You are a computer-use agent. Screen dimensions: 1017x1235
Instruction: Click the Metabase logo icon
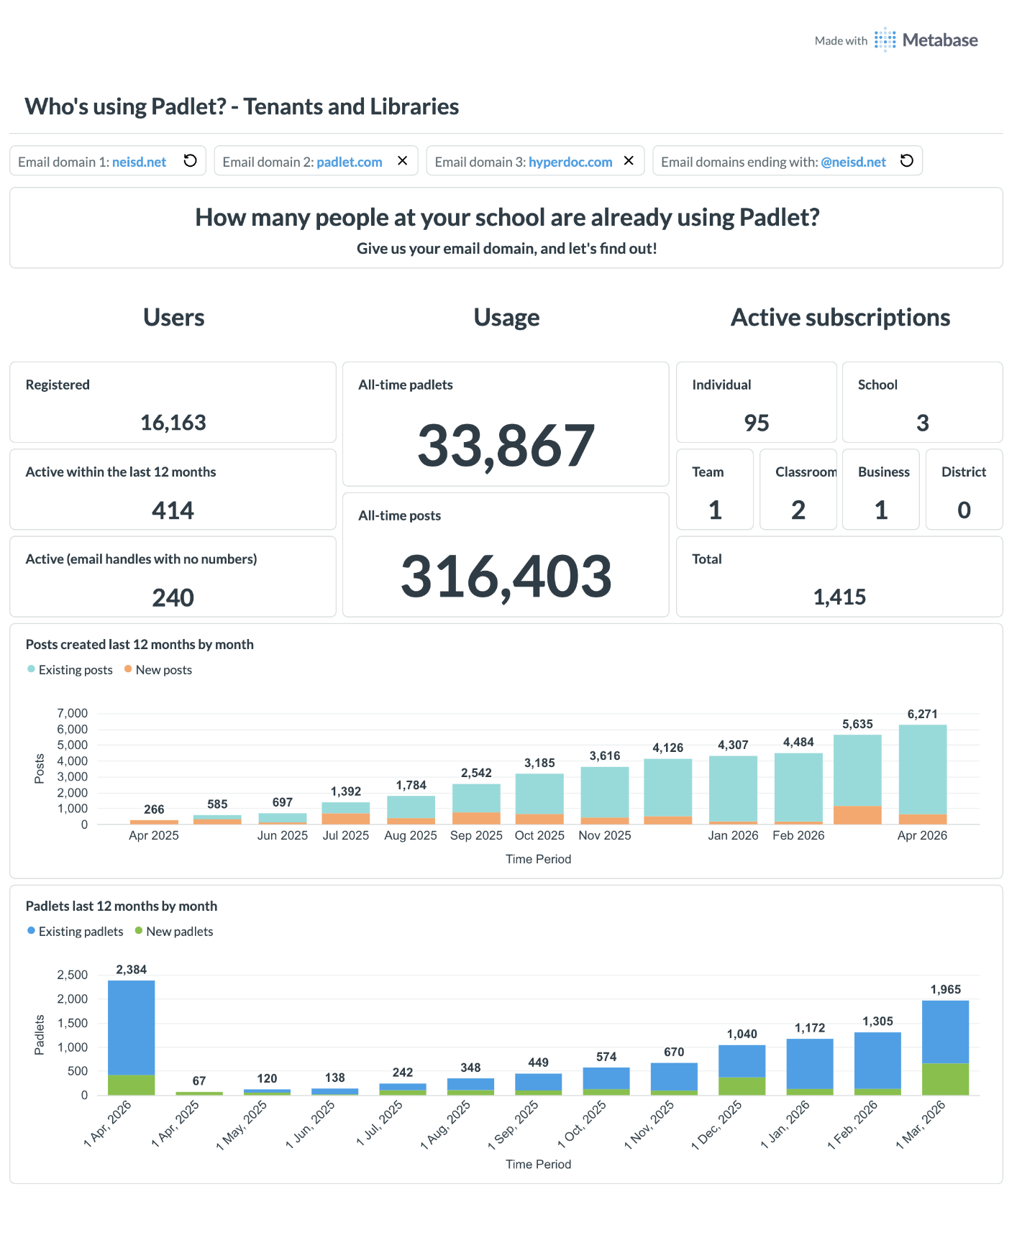point(885,40)
